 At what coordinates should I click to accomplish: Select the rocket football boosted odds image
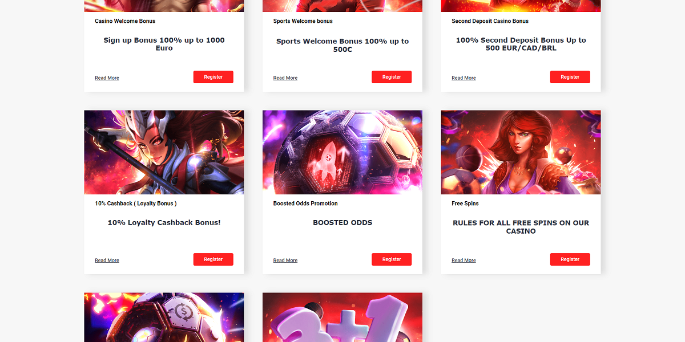pyautogui.click(x=342, y=152)
